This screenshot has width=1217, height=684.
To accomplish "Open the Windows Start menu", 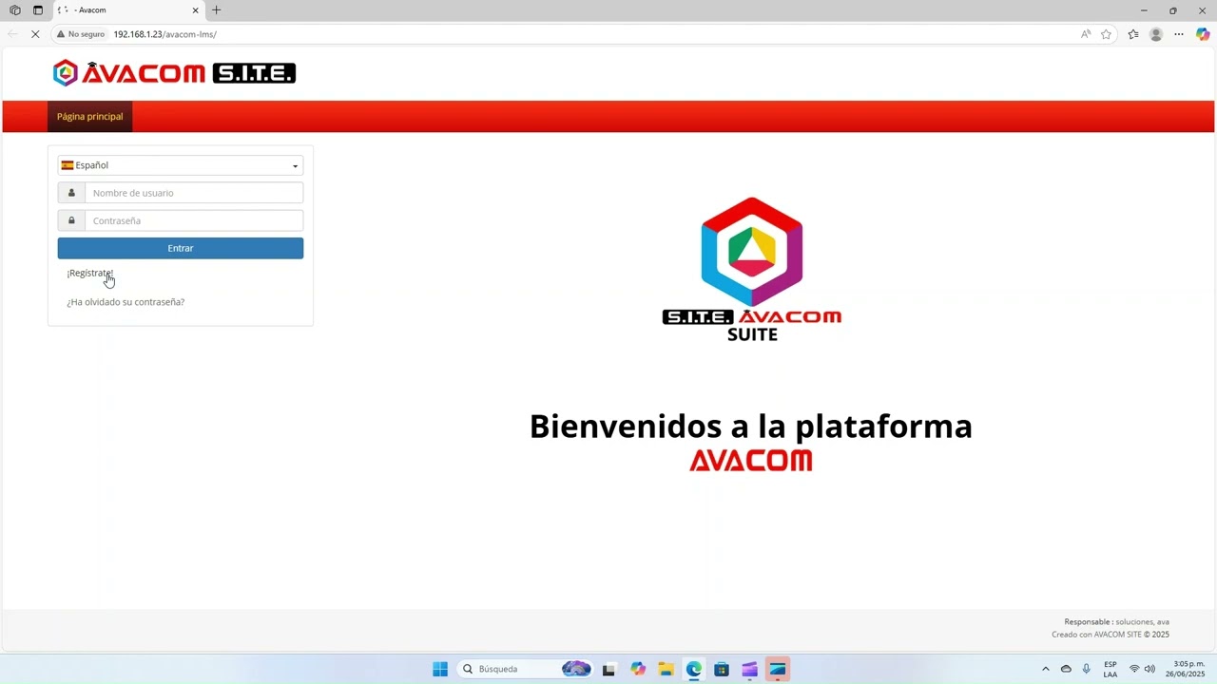I will coord(440,669).
